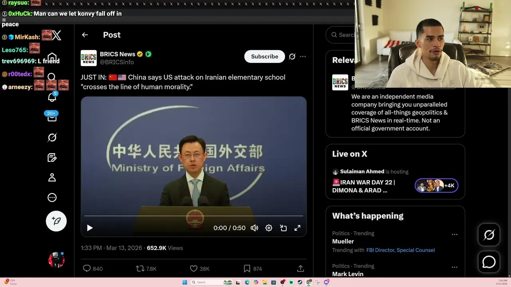Open File Explorer from taskbar
The image size is (511, 287).
(x=265, y=282)
